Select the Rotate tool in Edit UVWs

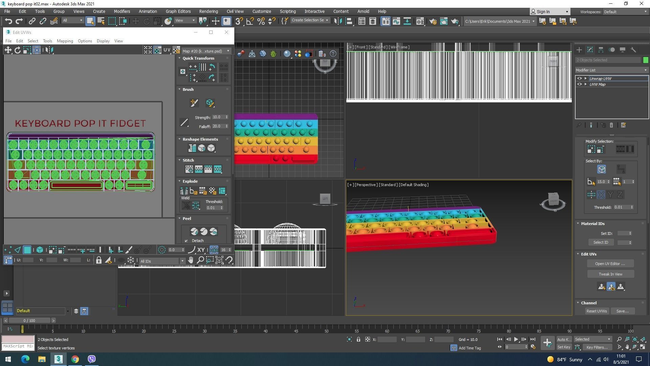[17, 50]
